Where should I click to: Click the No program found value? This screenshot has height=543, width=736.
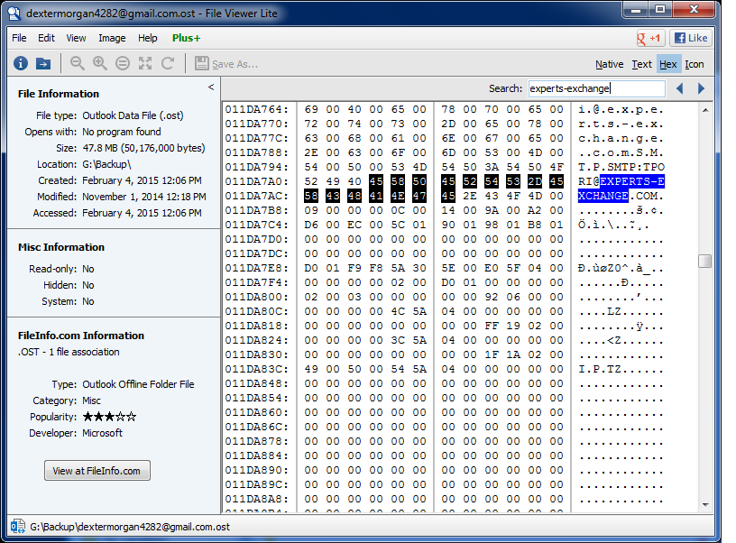(x=122, y=132)
